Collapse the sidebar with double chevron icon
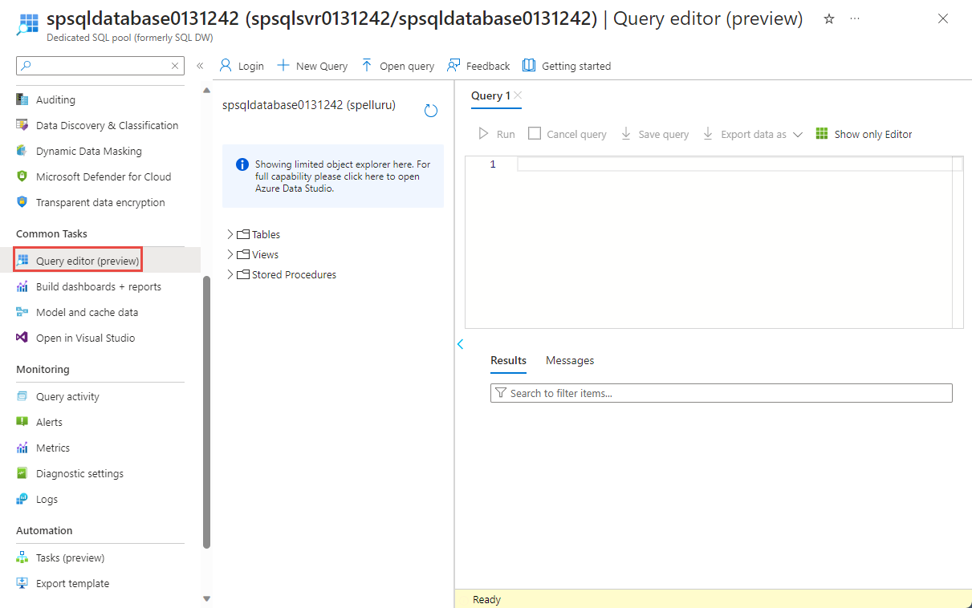 click(x=200, y=66)
